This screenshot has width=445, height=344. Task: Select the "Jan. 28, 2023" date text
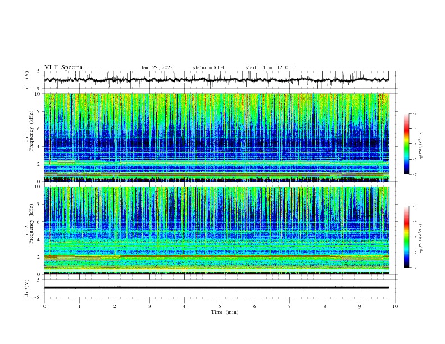[157, 67]
